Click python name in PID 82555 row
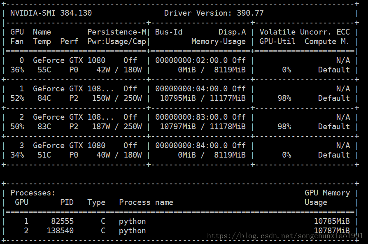The image size is (368, 244). pos(133,222)
